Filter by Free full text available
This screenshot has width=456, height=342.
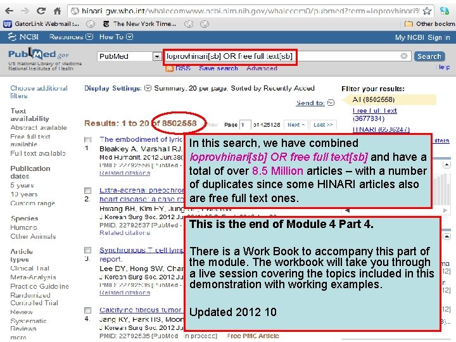click(x=30, y=140)
